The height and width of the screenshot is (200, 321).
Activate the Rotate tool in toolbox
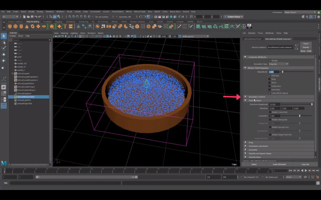4,60
